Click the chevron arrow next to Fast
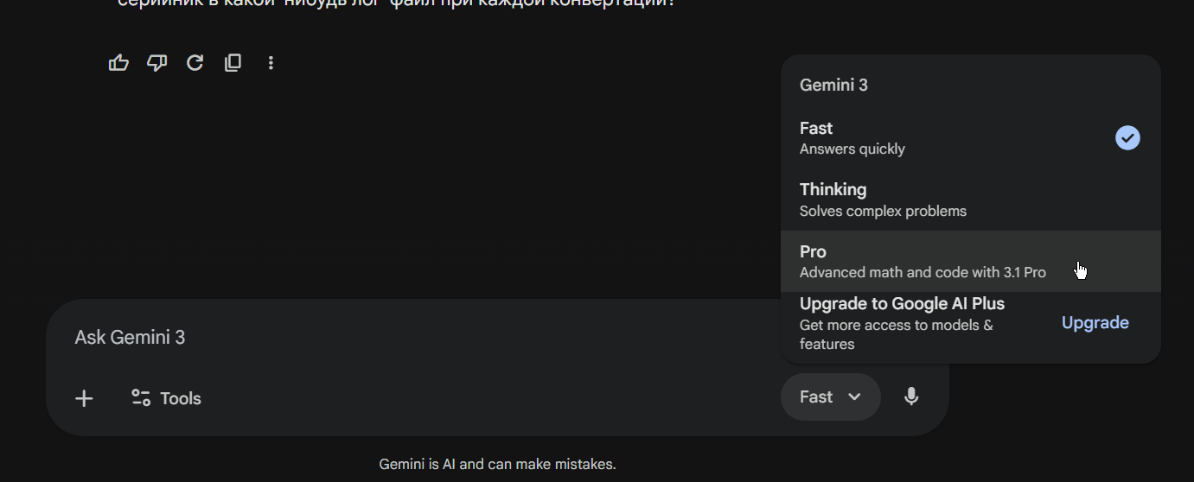The image size is (1194, 482). pos(854,397)
